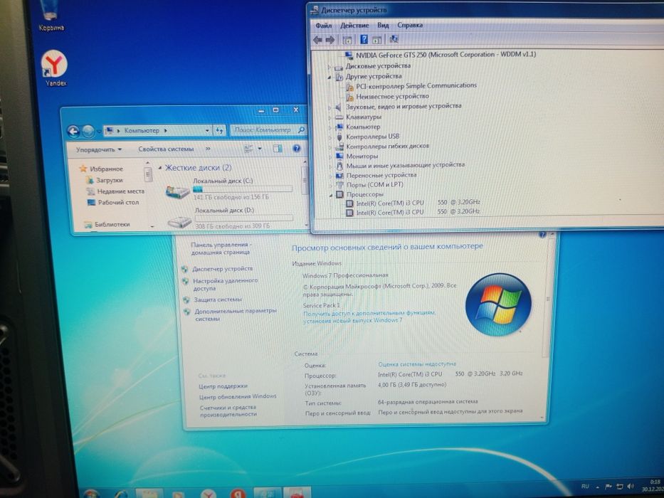Viewport: 664px width, 498px height.
Task: Open Защита системы link
Action: point(218,300)
